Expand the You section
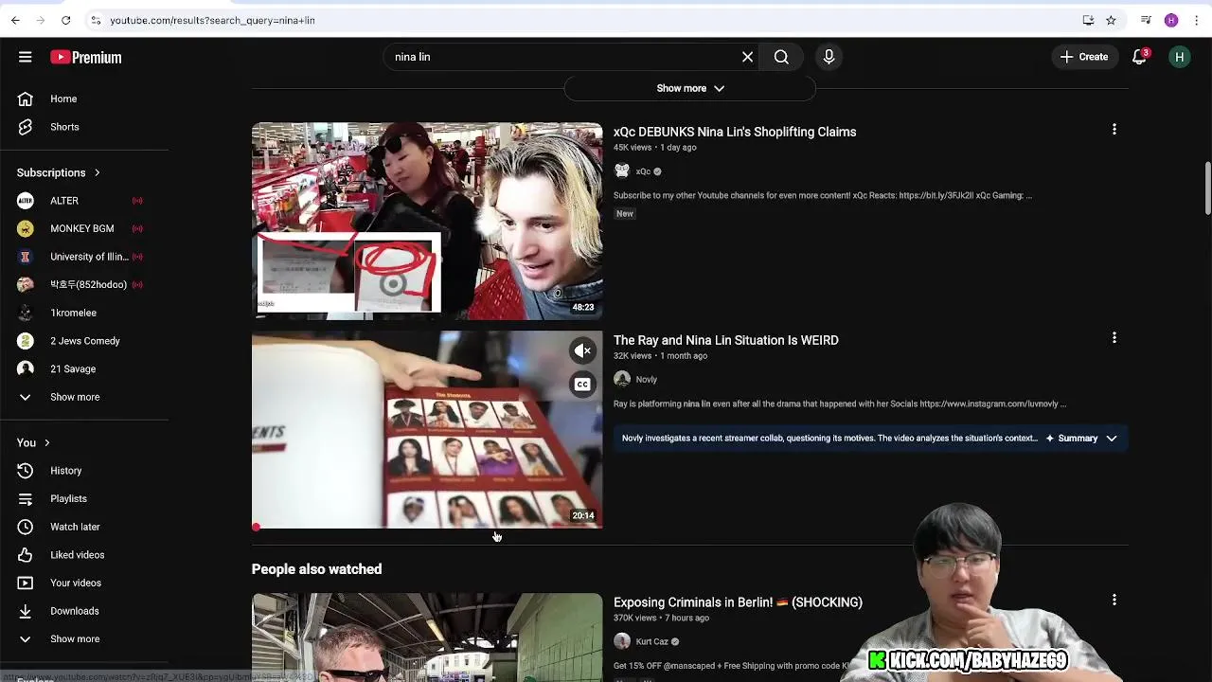 click(x=33, y=442)
